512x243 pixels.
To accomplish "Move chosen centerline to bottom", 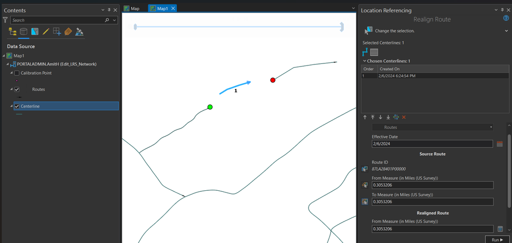I will [x=388, y=117].
